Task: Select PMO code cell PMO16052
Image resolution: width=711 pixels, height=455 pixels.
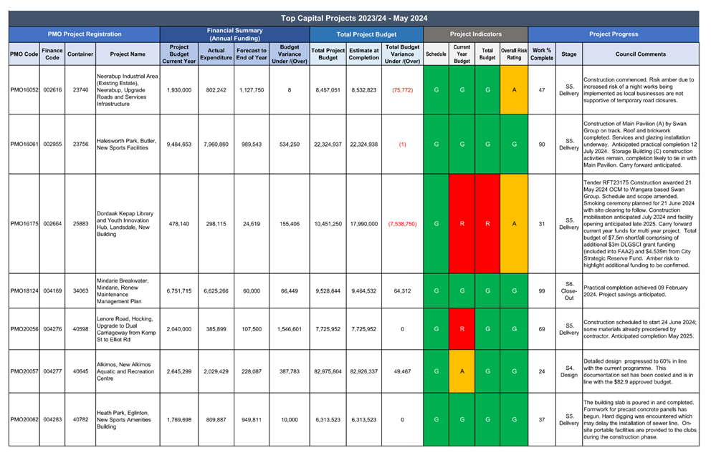Action: click(x=24, y=90)
